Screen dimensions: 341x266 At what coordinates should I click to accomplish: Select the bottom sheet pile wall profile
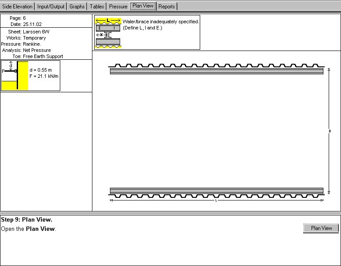tap(216, 196)
